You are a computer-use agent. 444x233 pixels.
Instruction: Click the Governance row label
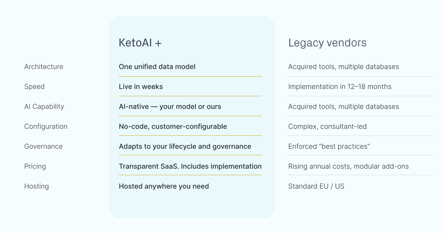tap(44, 146)
